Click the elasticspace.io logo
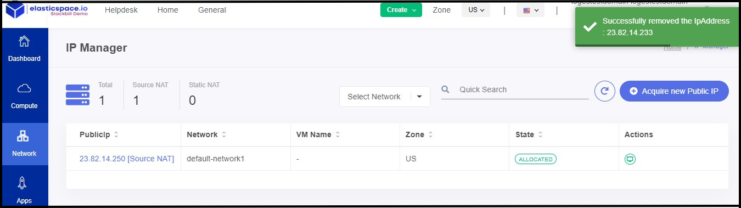741x208 pixels. 46,10
